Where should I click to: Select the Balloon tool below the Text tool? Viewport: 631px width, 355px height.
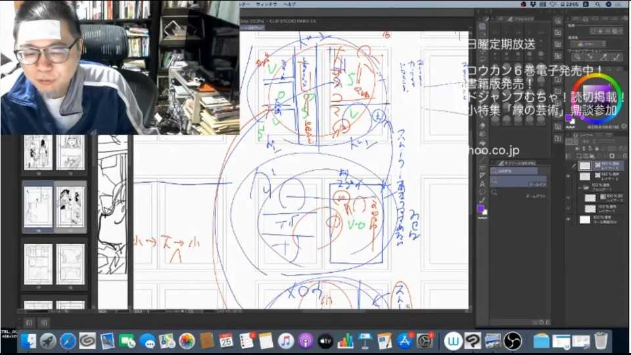482,192
